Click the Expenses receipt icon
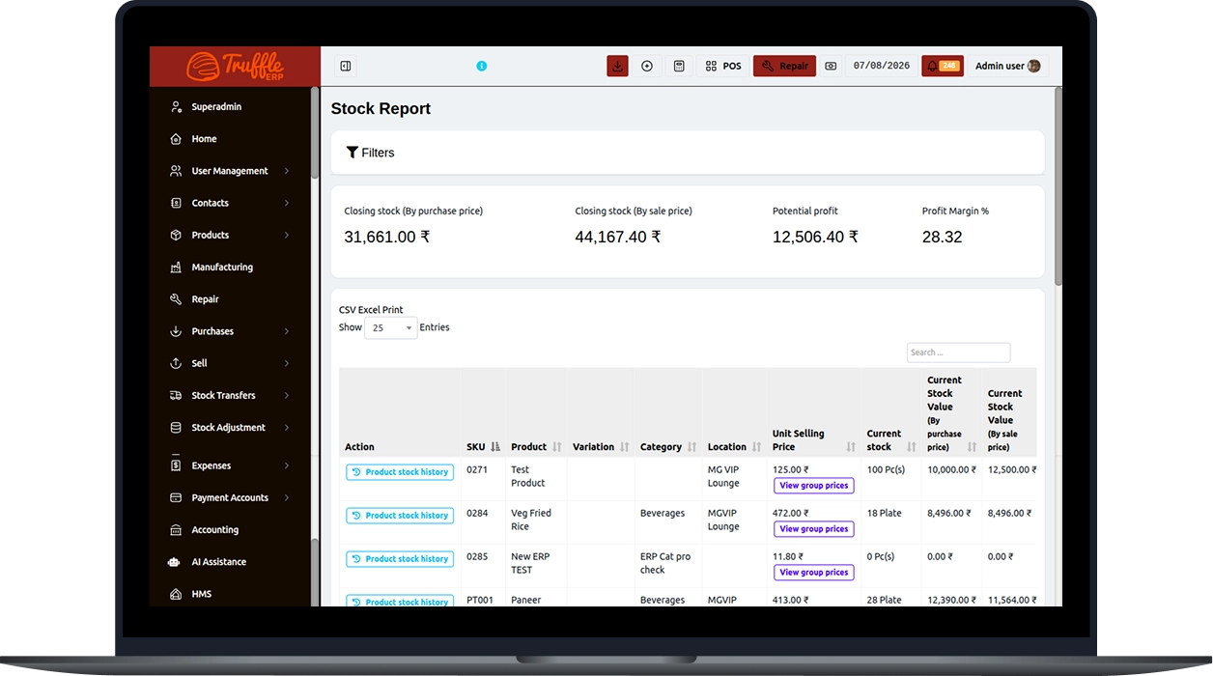1213x676 pixels. (x=176, y=465)
